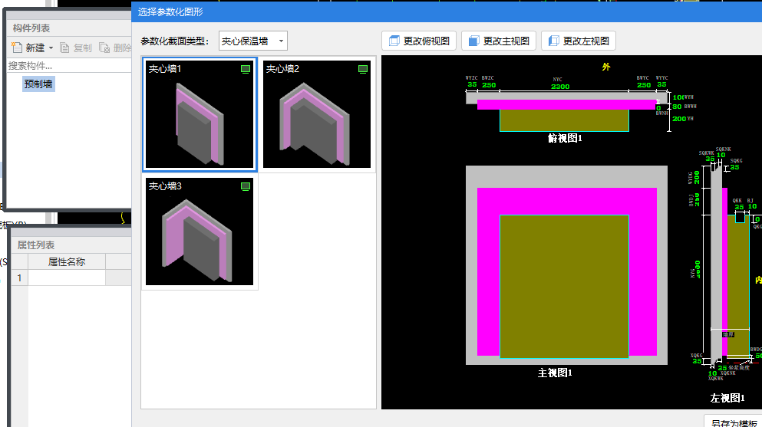This screenshot has height=427, width=762.
Task: Click the QKK value 35 in left view
Action: pyautogui.click(x=739, y=207)
